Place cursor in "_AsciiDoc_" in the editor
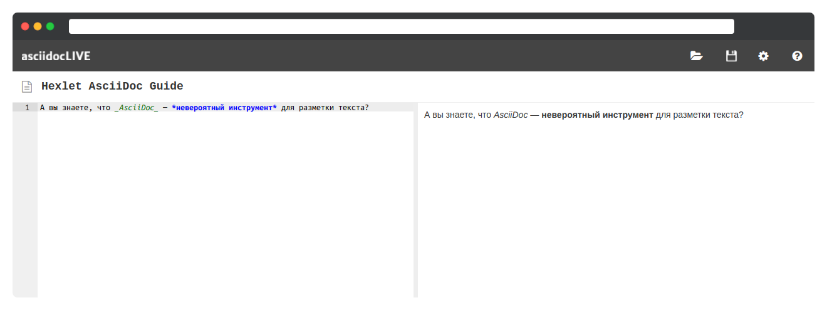Screen dimensions: 827x310 pos(136,108)
